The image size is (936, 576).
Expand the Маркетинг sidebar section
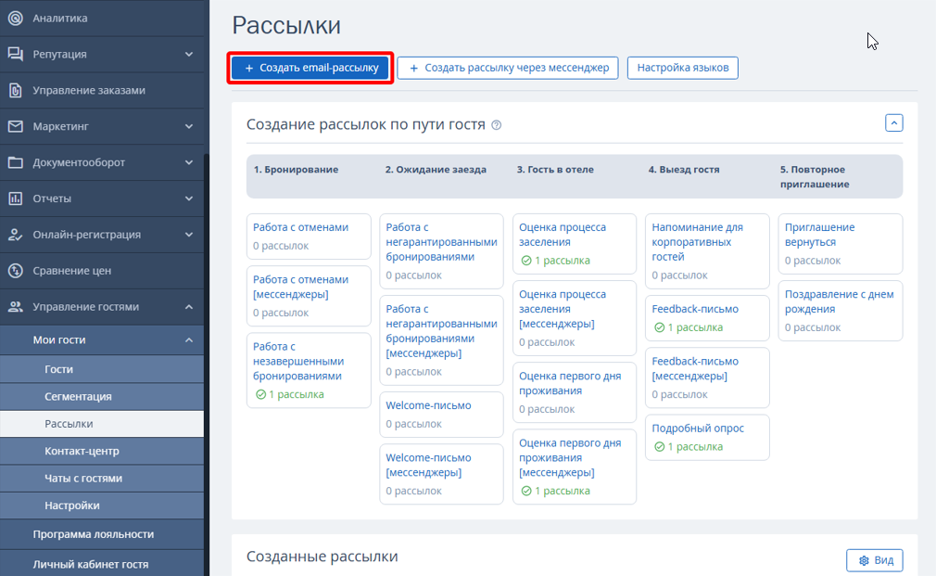[189, 126]
